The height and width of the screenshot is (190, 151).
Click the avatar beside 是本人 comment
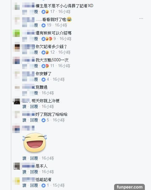17,166
